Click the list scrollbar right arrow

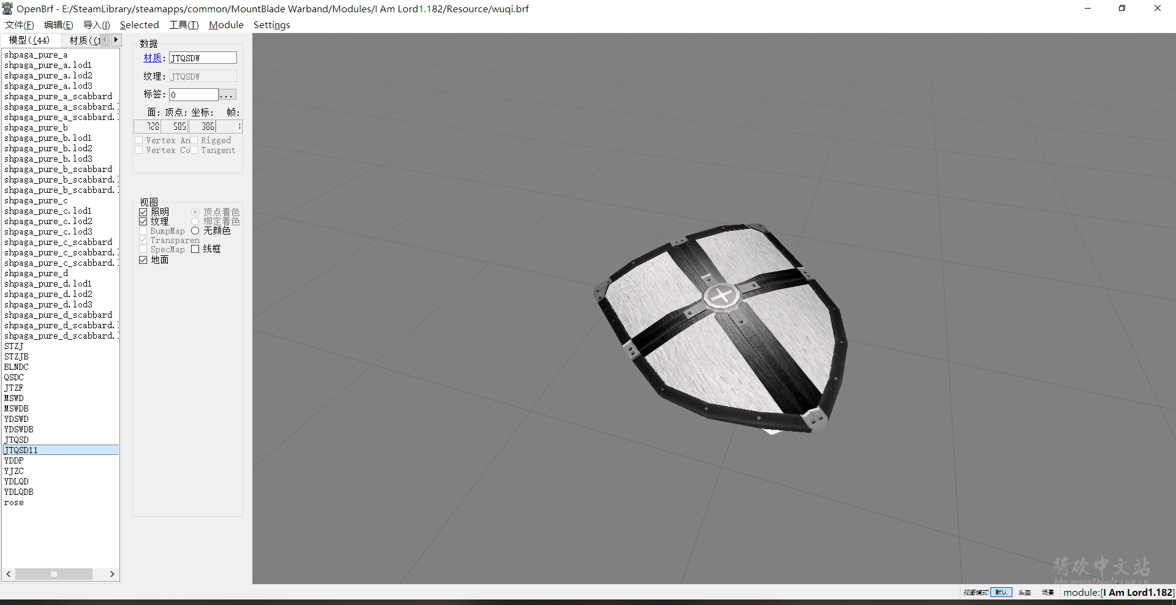coord(112,574)
